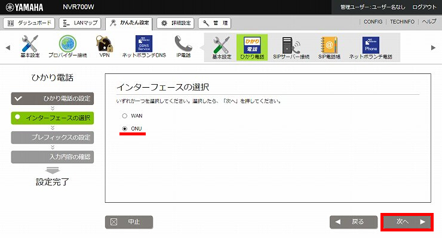Click the ひかり電話 sidebar title
Image resolution: width=442 pixels, height=238 pixels.
coord(53,78)
